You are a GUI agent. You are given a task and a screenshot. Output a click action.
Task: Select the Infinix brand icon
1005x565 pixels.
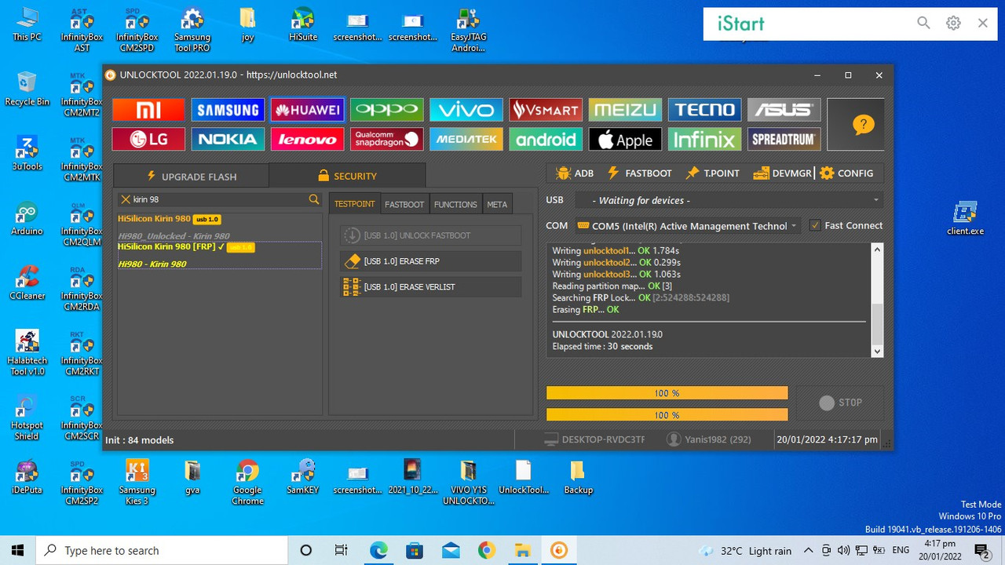(704, 140)
